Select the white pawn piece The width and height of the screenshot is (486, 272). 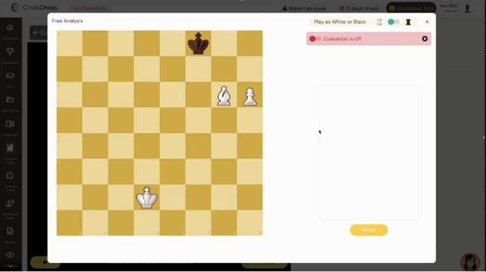click(x=249, y=96)
